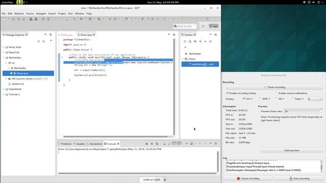Image resolution: width=326 pixels, height=183 pixels.
Task: Click the Remove All Terminated Launches icon
Action: 157,144
